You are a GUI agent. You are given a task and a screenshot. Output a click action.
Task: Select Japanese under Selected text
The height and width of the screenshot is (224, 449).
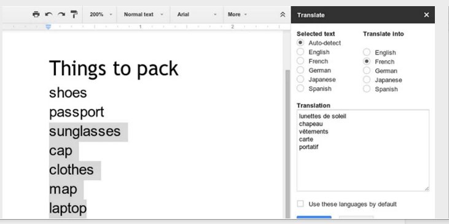(300, 79)
